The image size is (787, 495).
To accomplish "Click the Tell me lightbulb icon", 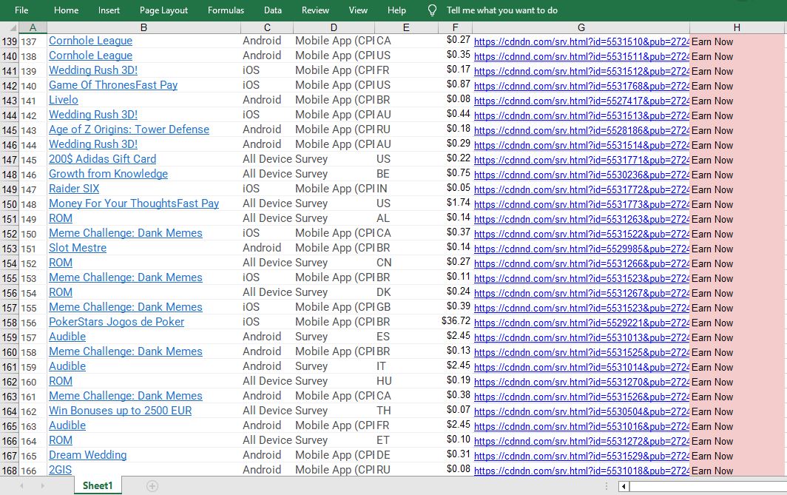I will 433,10.
